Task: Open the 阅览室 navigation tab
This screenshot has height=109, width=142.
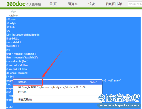Action: [73, 4]
